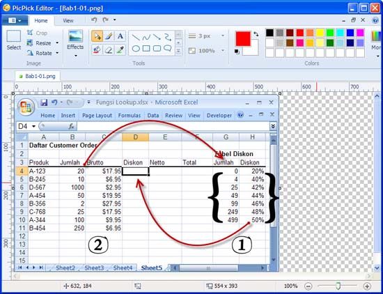The width and height of the screenshot is (383, 294).
Task: Open the 100% fill opacity dropdown
Action: (x=223, y=51)
